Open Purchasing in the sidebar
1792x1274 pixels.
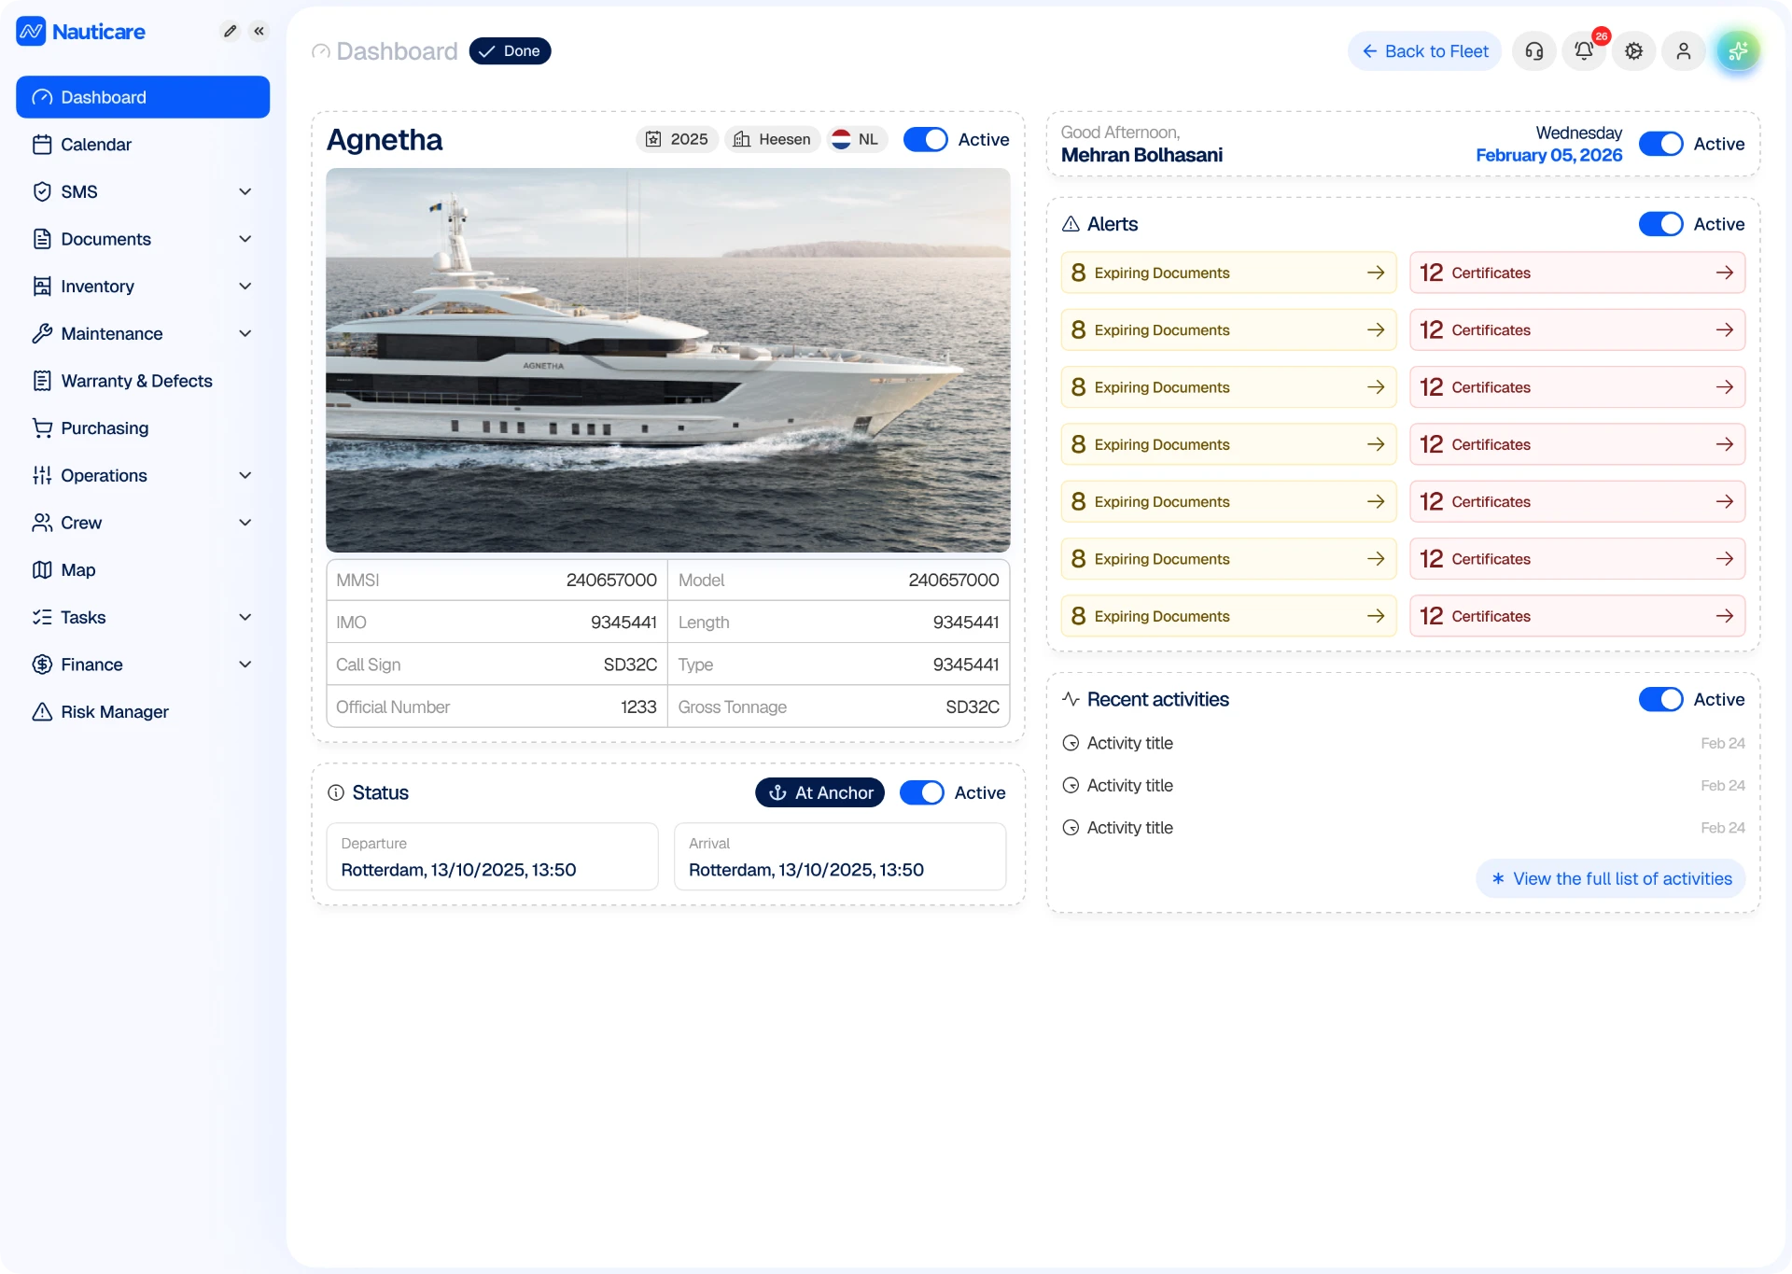coord(143,428)
